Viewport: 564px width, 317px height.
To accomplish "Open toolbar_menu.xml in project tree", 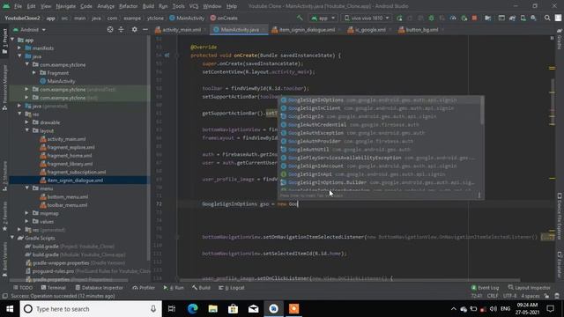I will (63, 205).
